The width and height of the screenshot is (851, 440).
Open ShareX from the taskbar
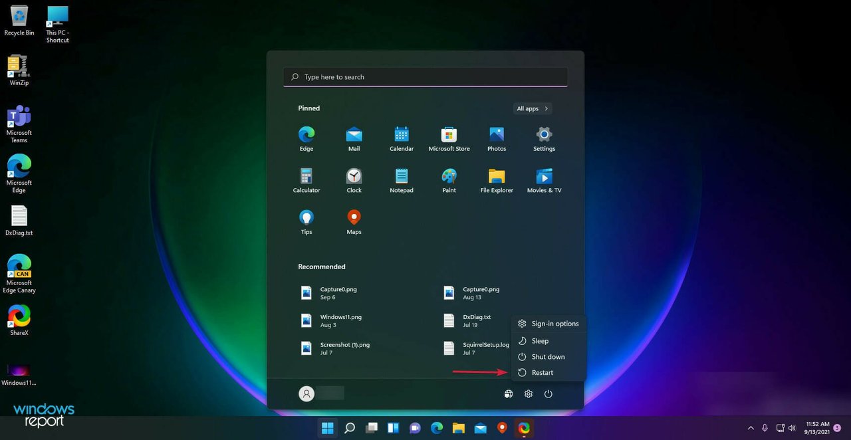point(524,428)
